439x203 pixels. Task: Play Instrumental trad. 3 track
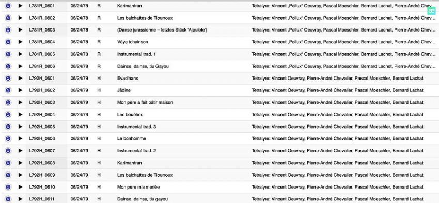[20, 126]
